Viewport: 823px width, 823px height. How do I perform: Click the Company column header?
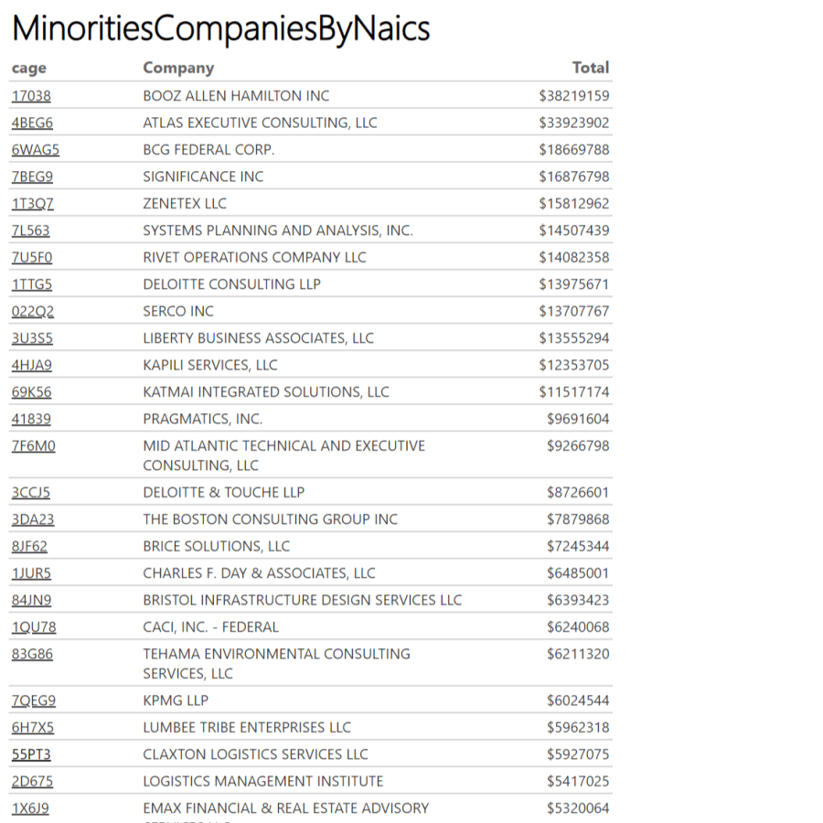pos(178,68)
